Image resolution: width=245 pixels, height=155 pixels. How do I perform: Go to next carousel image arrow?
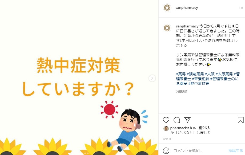152,78
